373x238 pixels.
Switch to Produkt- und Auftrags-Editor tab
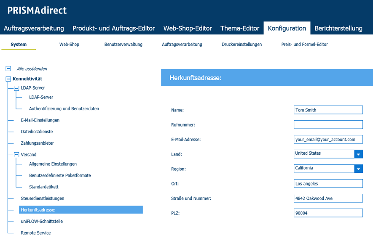(x=114, y=28)
